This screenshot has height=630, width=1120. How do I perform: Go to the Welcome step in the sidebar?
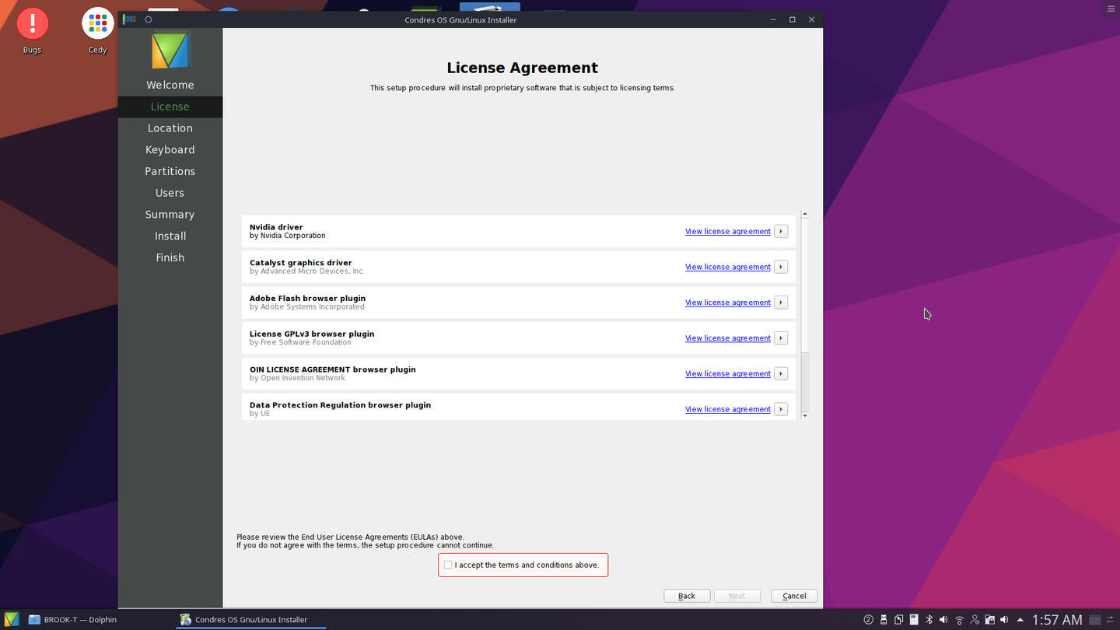pyautogui.click(x=170, y=85)
